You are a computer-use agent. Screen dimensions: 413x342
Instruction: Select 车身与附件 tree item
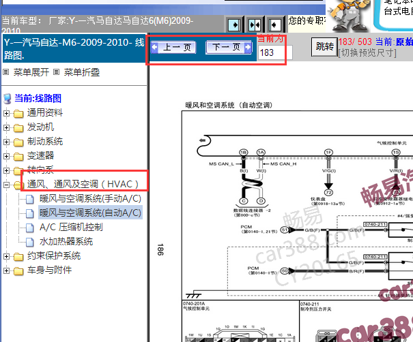50,270
